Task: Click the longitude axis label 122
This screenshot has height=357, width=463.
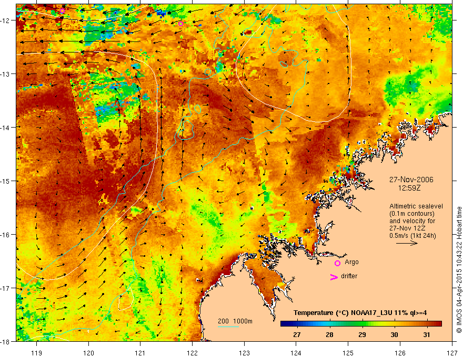Action: pos(192,353)
